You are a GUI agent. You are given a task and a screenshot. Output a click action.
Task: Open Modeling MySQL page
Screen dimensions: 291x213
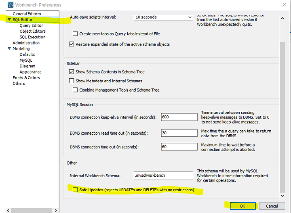[26, 60]
